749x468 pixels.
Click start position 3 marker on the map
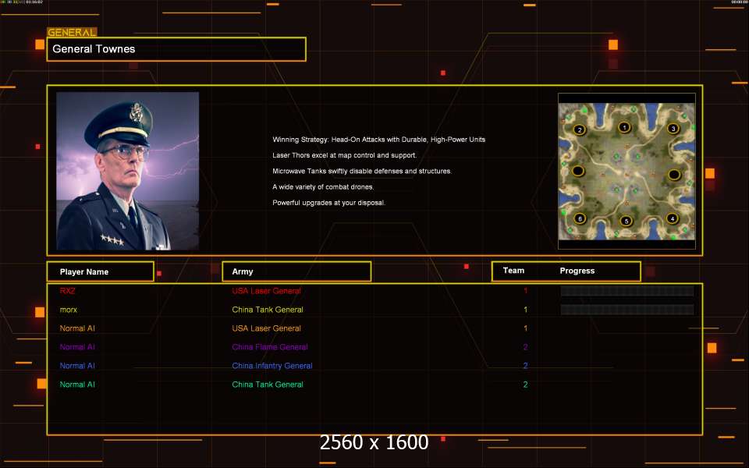673,129
